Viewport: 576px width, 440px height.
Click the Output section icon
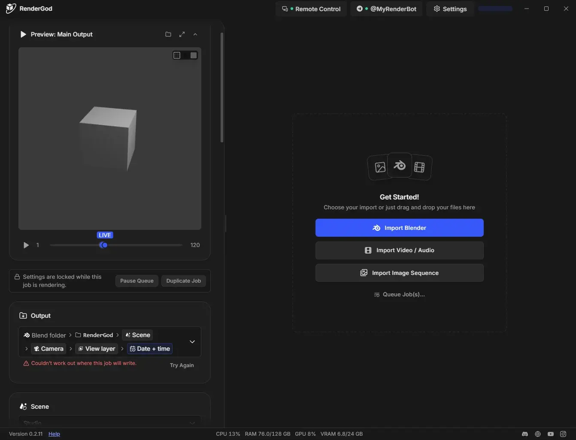click(x=23, y=316)
